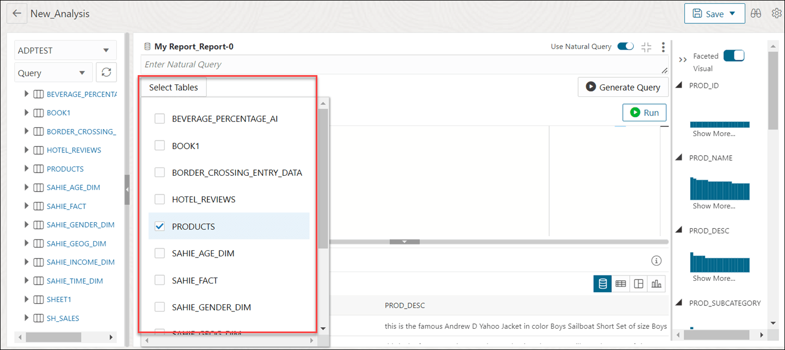This screenshot has width=785, height=350.
Task: Disable the Use Natural Query toggle
Action: point(625,46)
